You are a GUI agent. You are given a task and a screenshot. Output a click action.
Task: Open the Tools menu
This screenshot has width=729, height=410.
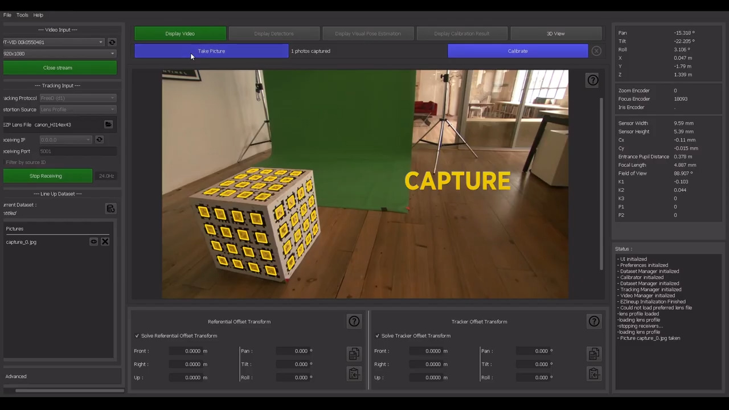[22, 15]
